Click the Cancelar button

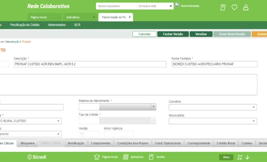pos(145,34)
